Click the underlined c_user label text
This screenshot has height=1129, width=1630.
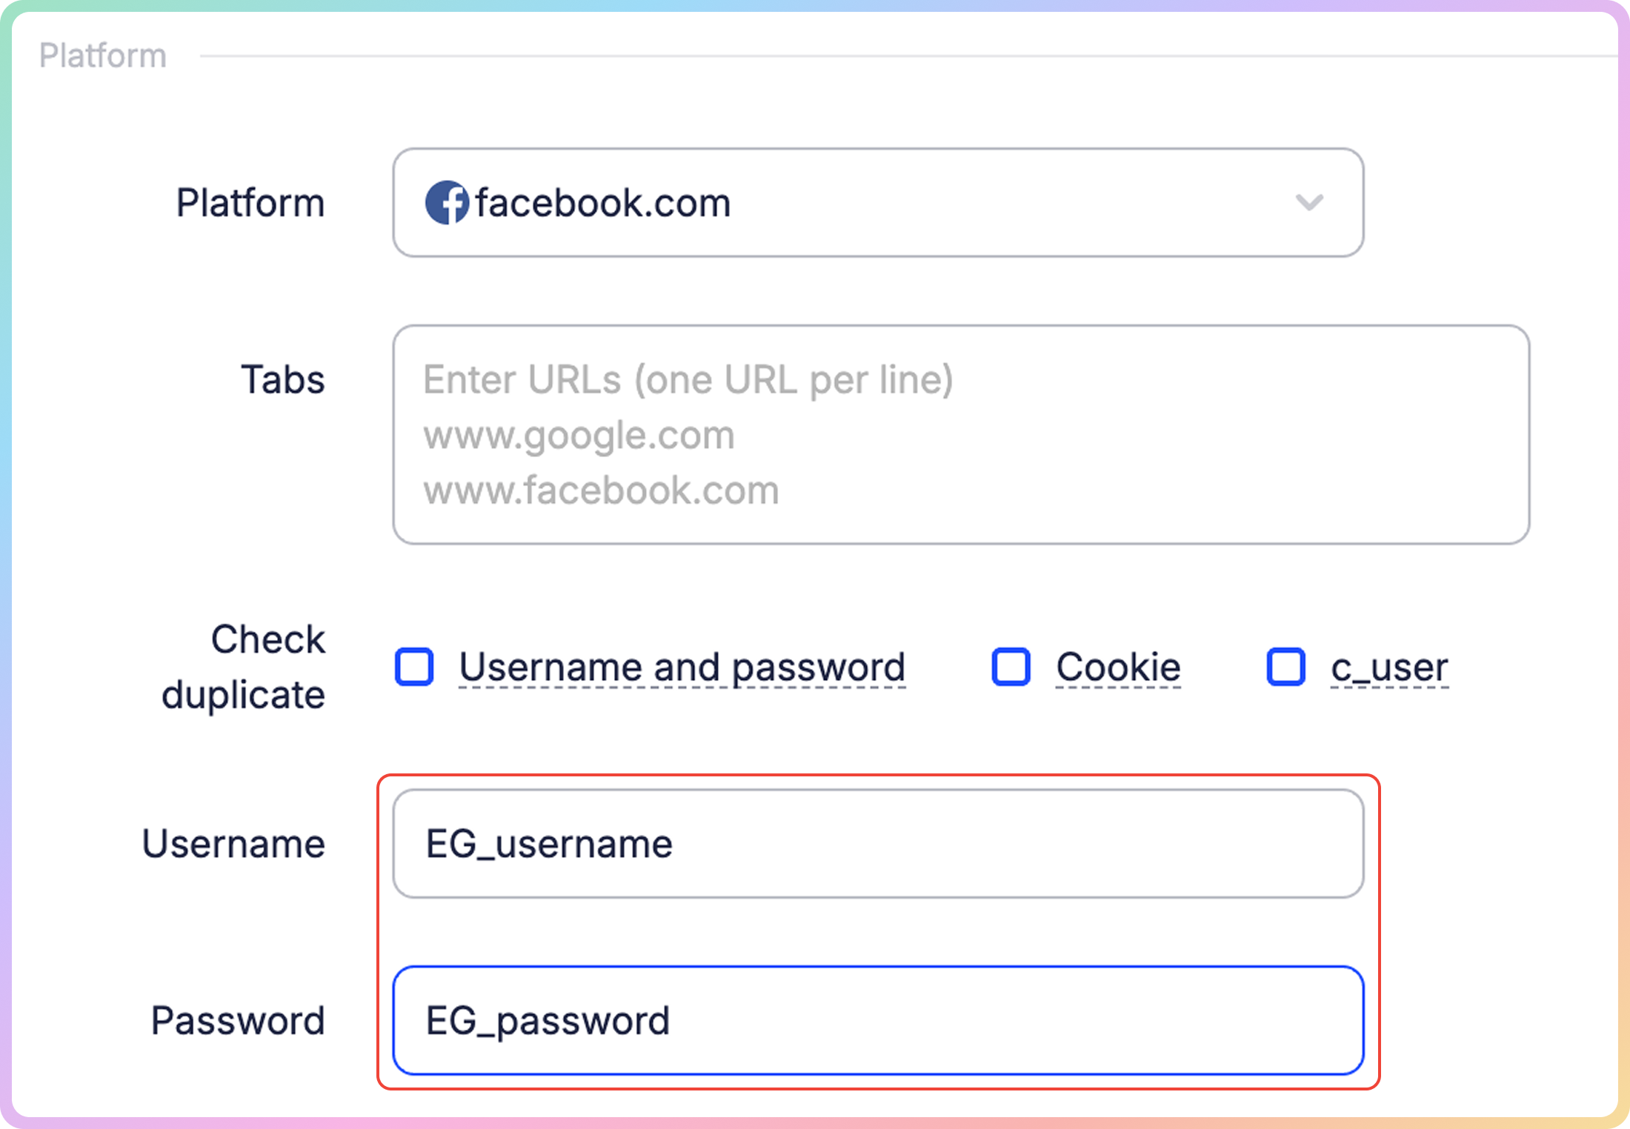1389,667
